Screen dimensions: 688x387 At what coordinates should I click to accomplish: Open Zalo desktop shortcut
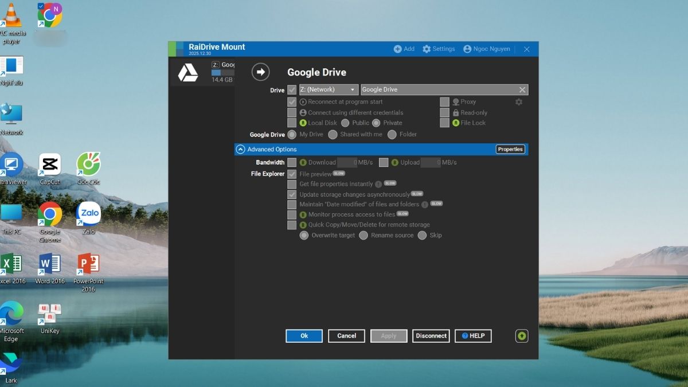click(88, 218)
